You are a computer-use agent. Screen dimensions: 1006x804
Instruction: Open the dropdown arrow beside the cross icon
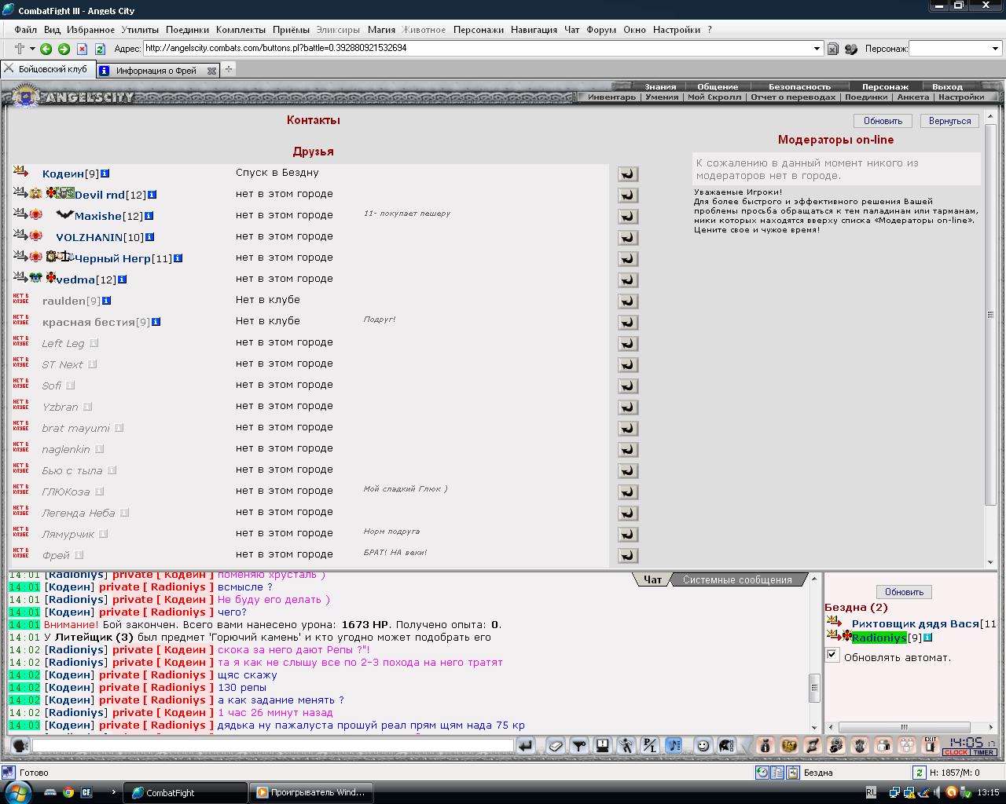tap(32, 49)
